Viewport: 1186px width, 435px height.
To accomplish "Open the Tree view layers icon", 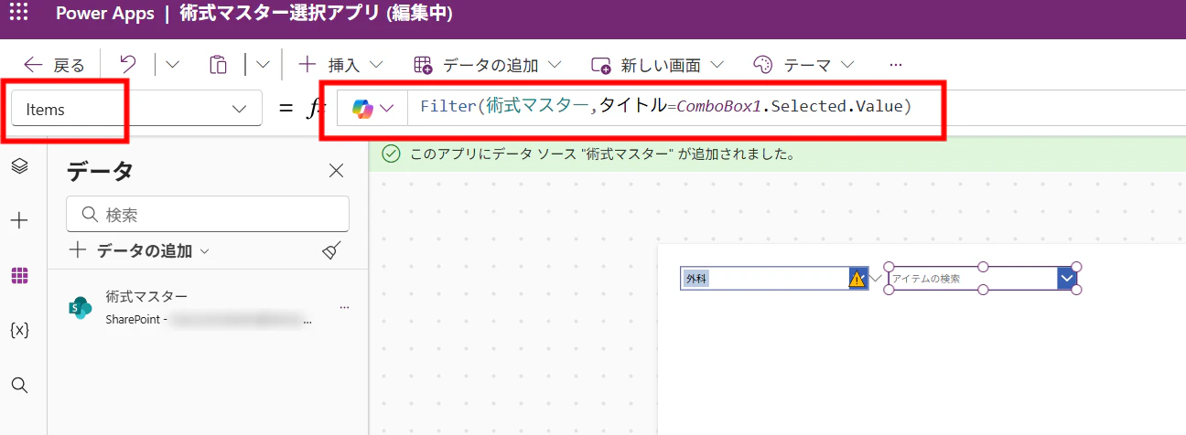I will [x=19, y=165].
